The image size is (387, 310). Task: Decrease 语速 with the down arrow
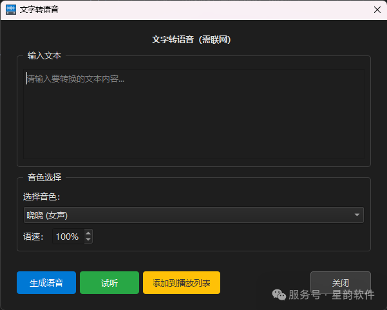click(88, 240)
